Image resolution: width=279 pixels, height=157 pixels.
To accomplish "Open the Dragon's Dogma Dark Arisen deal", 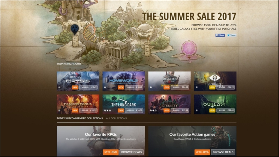I will click(x=78, y=104).
